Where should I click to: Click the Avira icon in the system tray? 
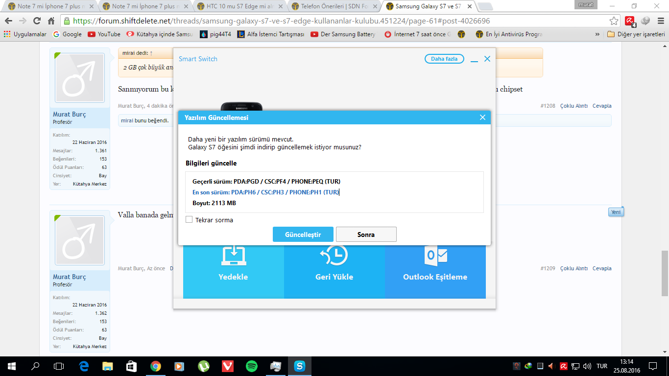pyautogui.click(x=564, y=366)
